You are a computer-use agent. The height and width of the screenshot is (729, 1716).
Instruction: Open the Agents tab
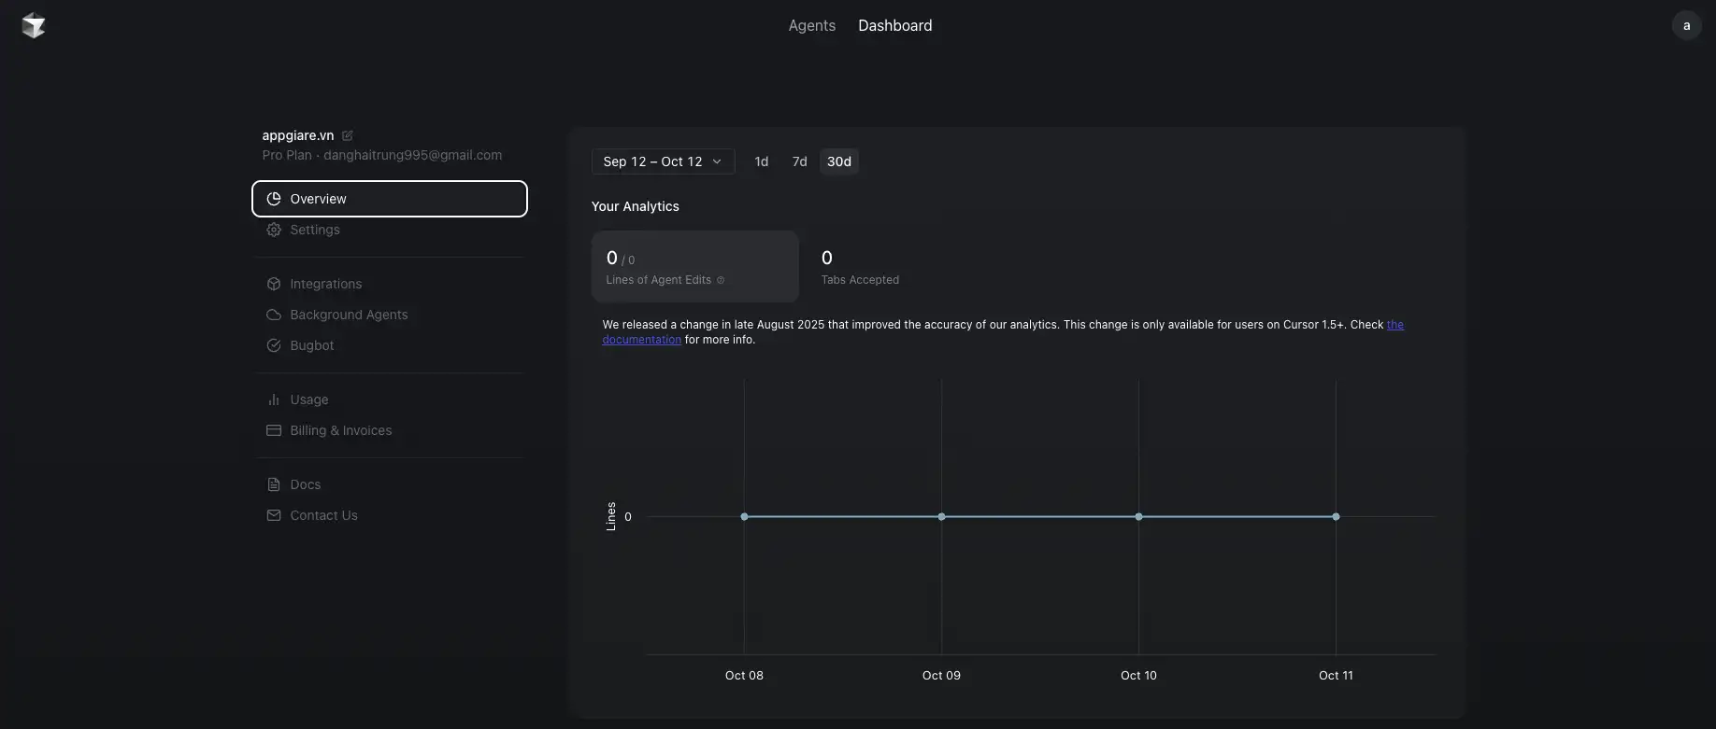coord(811,25)
